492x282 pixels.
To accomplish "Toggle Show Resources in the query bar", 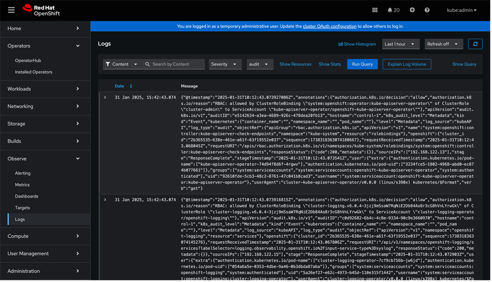I will pyautogui.click(x=295, y=64).
